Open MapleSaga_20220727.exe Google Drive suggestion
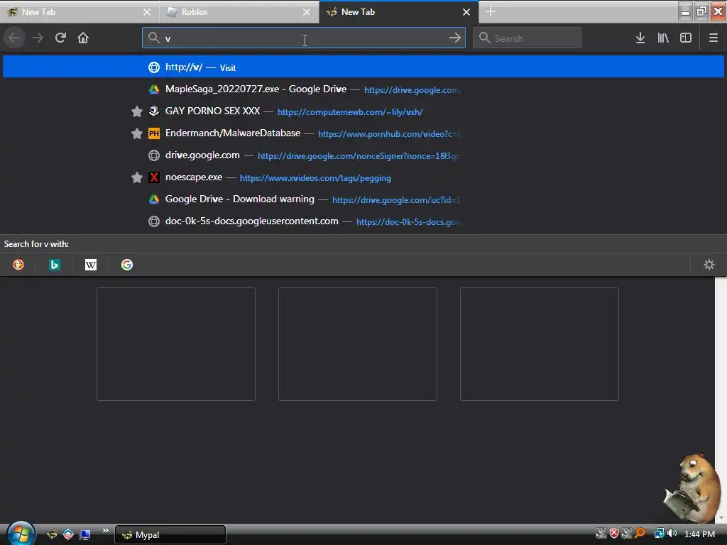 click(x=363, y=89)
